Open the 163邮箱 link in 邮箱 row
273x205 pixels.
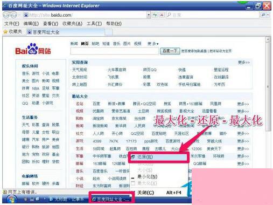pos(100,163)
